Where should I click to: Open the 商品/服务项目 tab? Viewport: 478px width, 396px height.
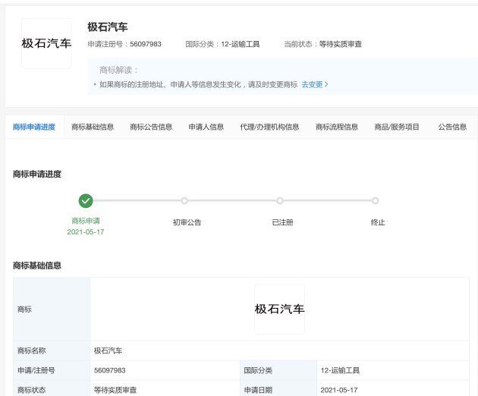pos(397,127)
